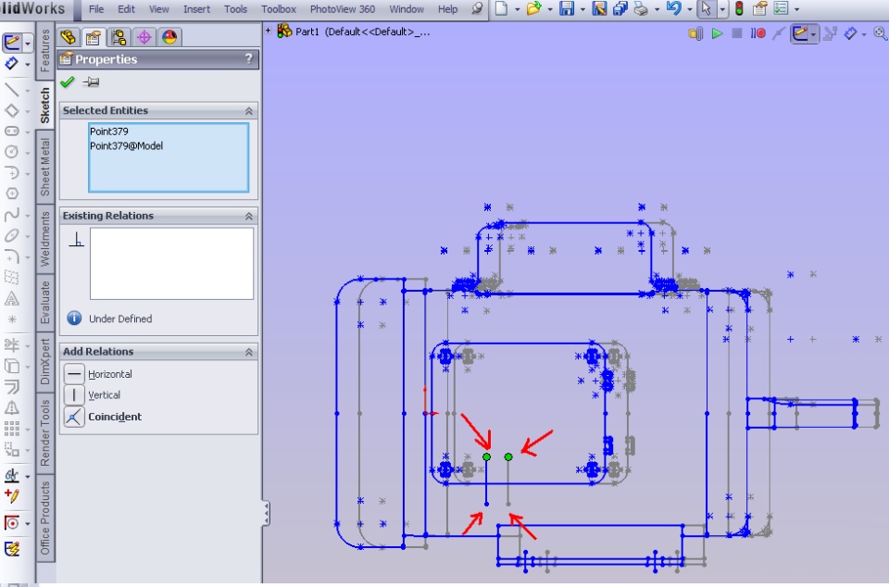This screenshot has height=587, width=889.
Task: Open the Tools menu
Action: click(235, 9)
